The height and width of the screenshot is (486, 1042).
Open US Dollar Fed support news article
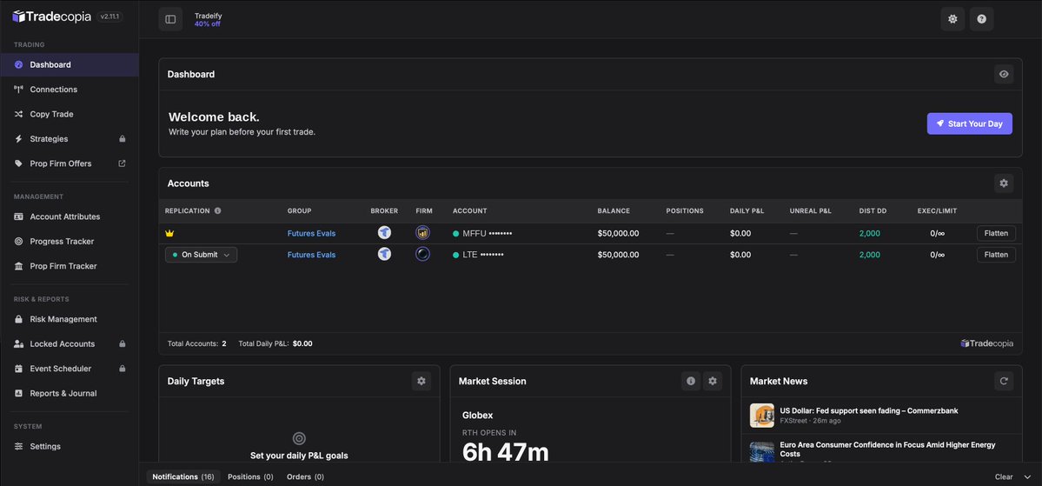[x=869, y=411]
